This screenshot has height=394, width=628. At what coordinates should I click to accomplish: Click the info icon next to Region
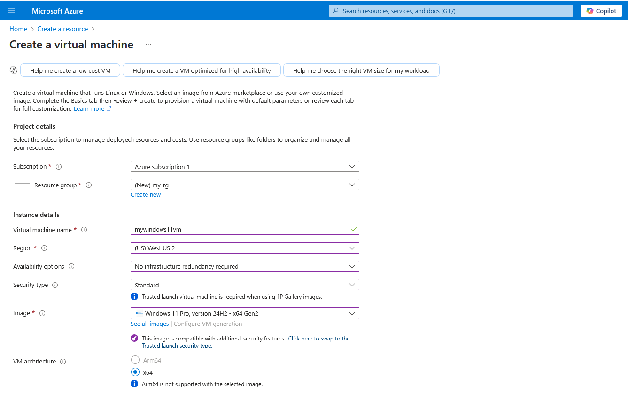tap(44, 248)
